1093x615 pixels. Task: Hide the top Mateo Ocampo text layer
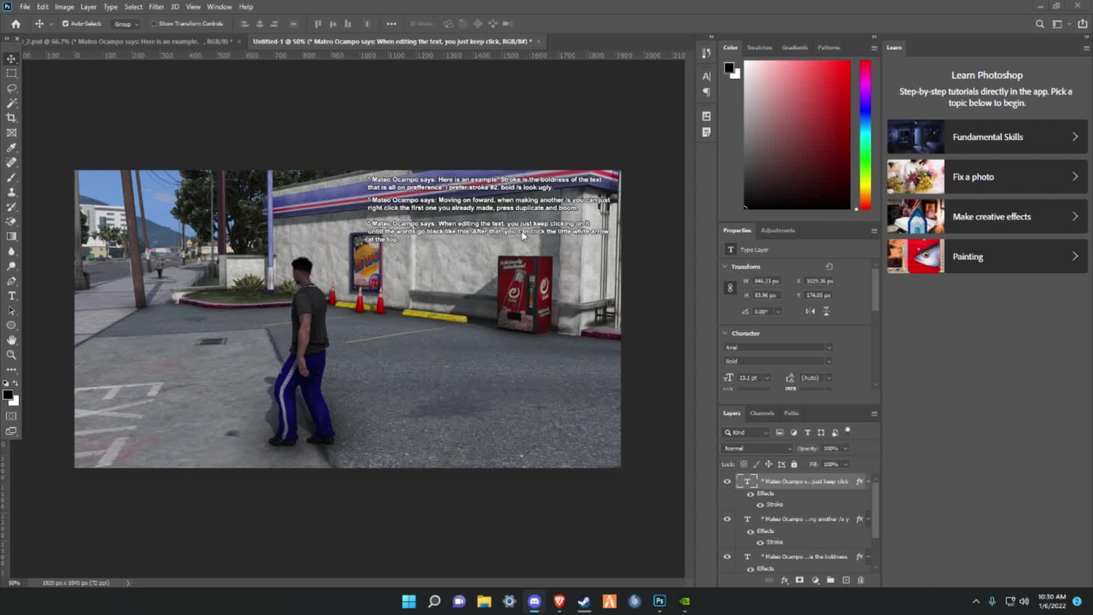(x=727, y=481)
